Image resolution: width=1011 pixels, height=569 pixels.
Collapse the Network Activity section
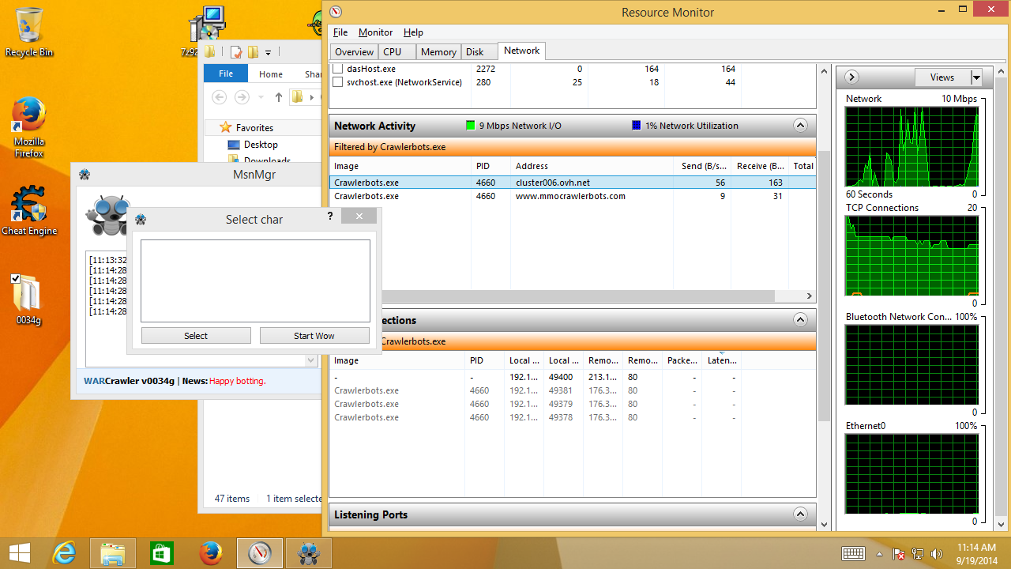click(800, 126)
